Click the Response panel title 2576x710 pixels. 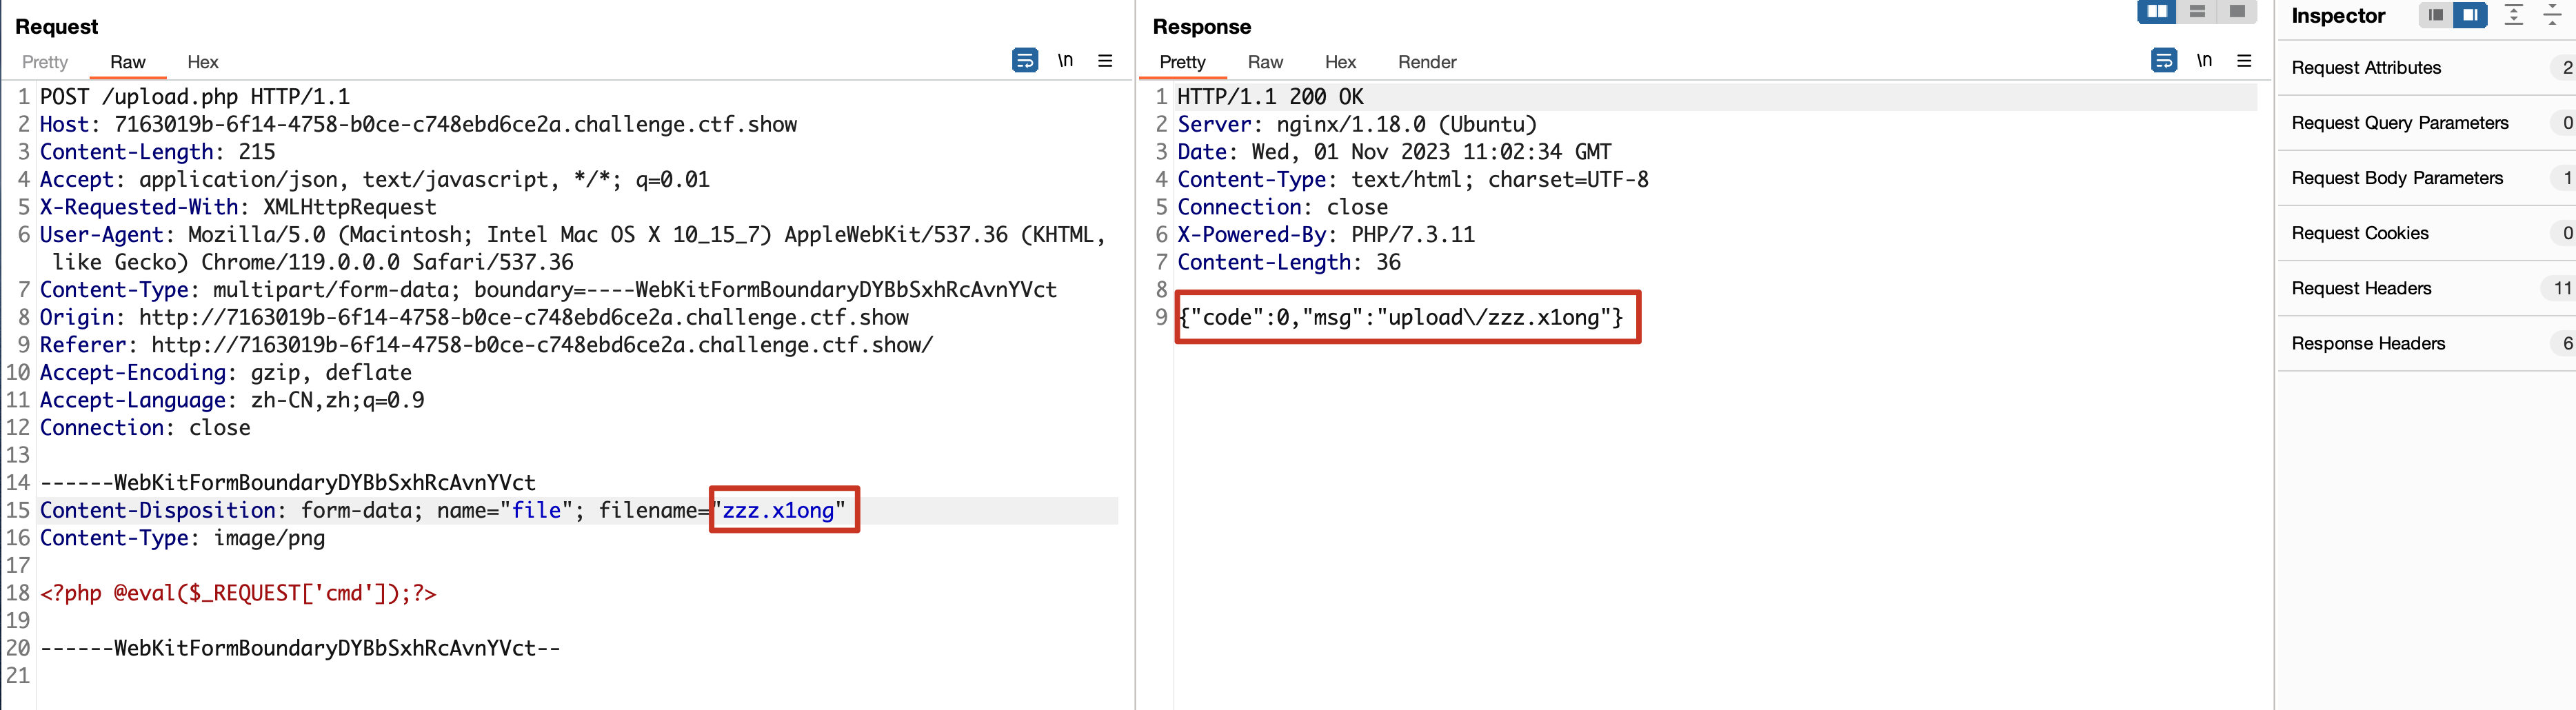pos(1202,27)
